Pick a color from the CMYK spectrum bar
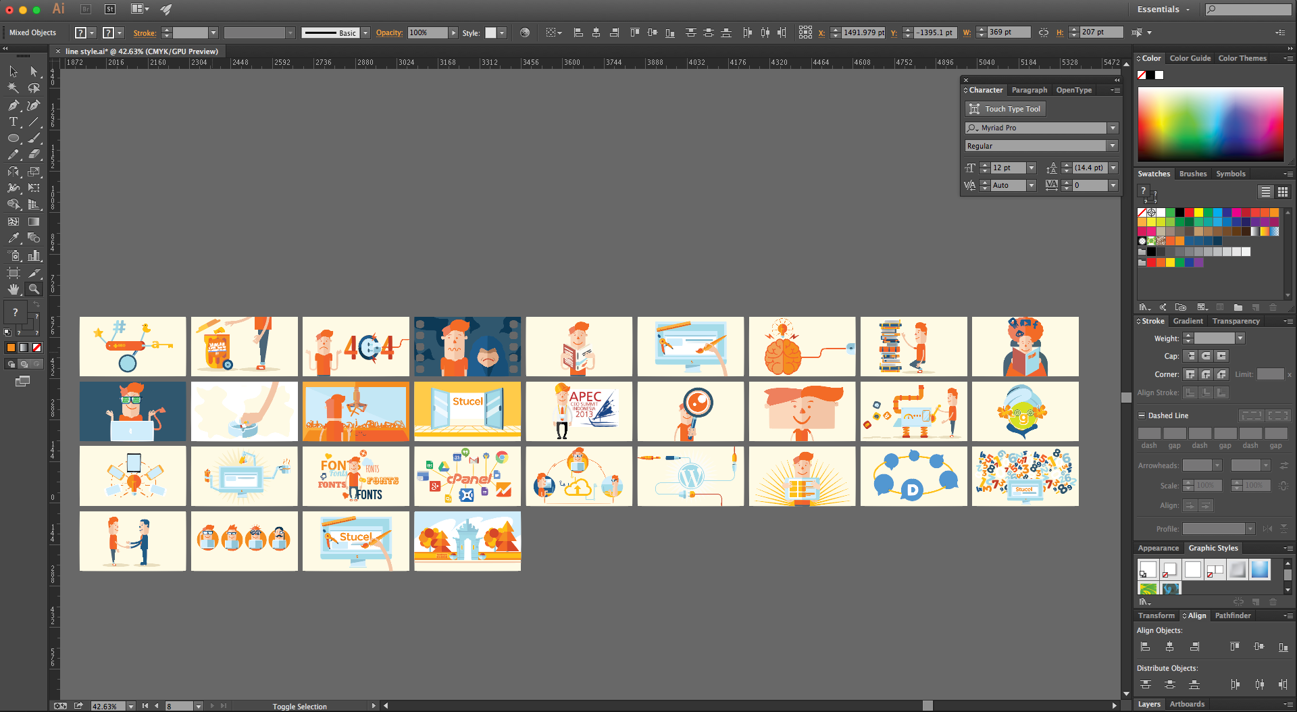 pos(1211,124)
